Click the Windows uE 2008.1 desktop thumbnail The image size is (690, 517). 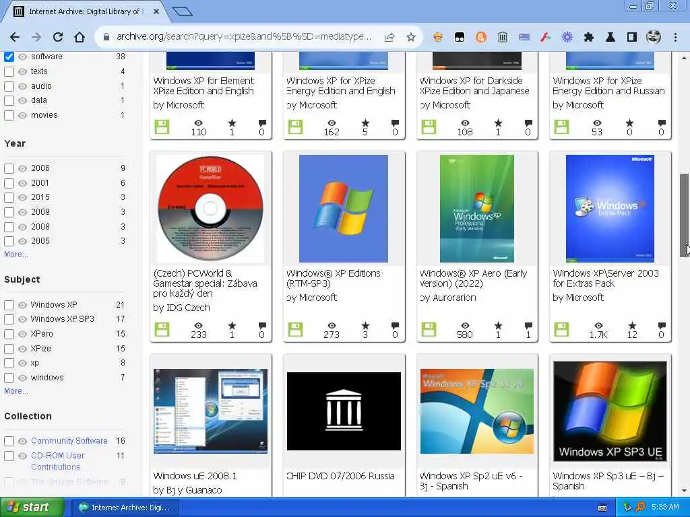click(210, 411)
